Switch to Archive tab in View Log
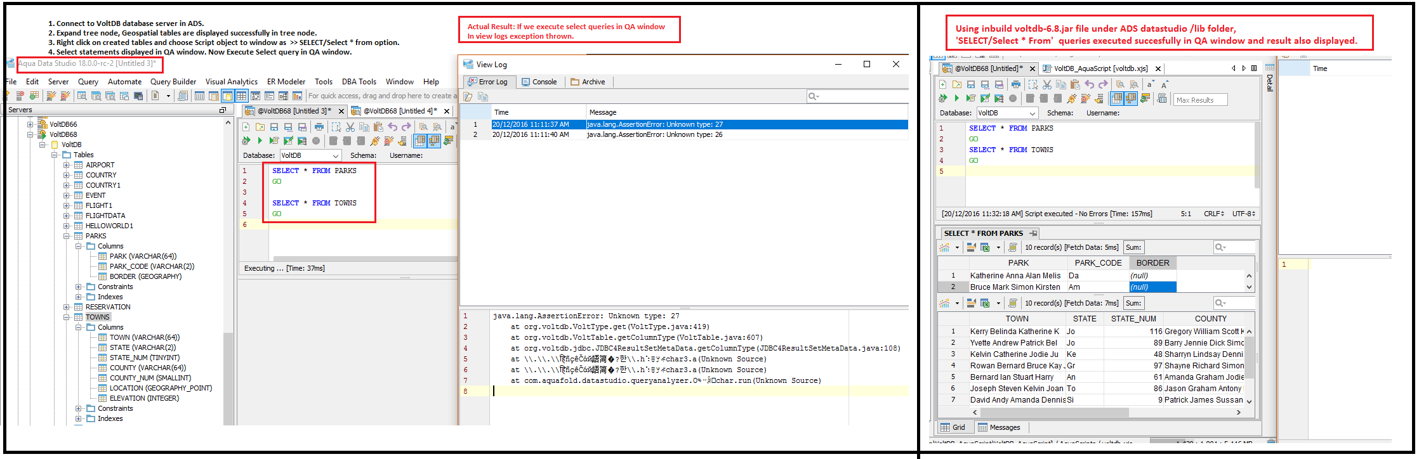Image resolution: width=1419 pixels, height=459 pixels. pos(588,82)
